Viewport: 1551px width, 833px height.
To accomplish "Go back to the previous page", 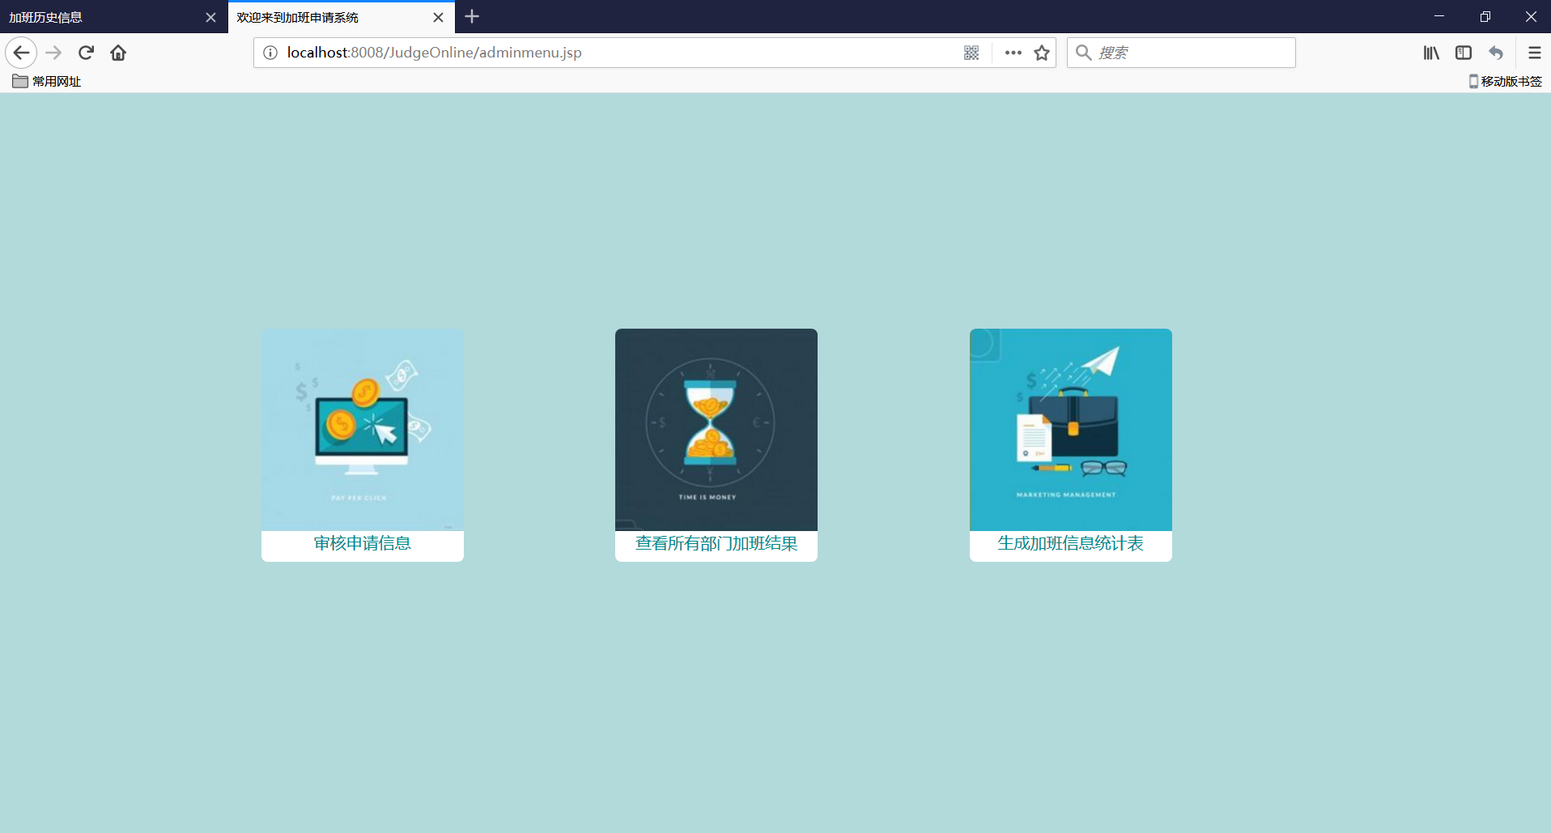I will click(21, 53).
